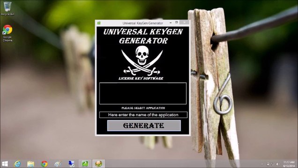Open the volume speaker tray icon
This screenshot has width=298, height=168.
tap(277, 164)
